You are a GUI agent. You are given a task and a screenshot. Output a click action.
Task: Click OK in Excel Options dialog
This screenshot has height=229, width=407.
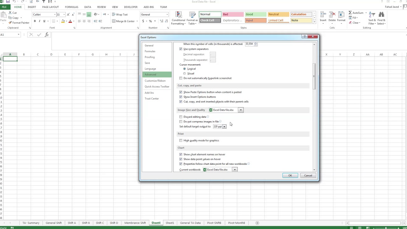click(290, 176)
